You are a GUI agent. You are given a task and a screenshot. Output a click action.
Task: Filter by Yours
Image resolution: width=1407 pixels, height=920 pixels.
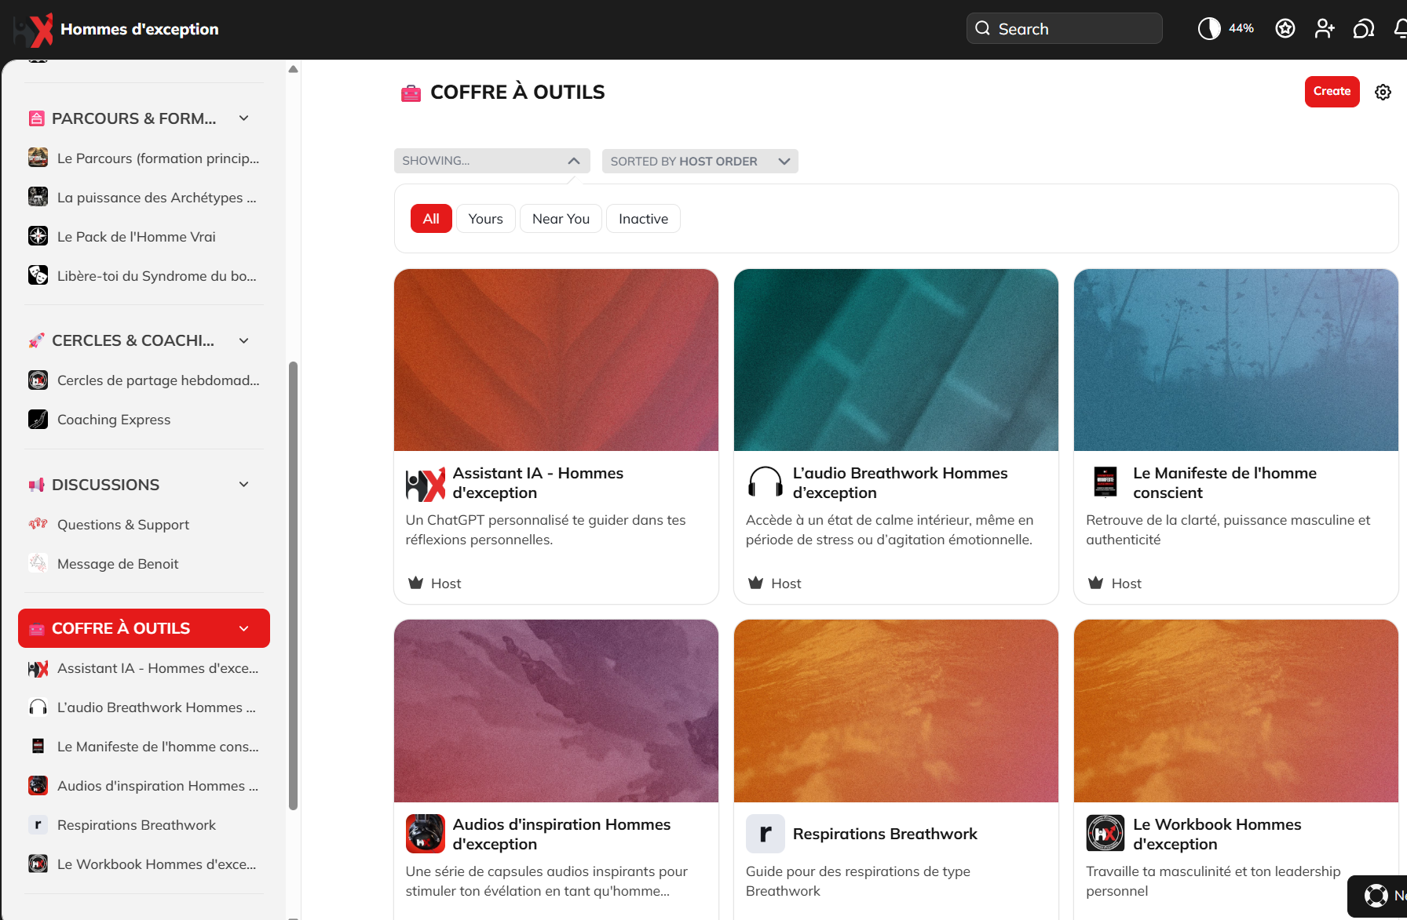485,219
